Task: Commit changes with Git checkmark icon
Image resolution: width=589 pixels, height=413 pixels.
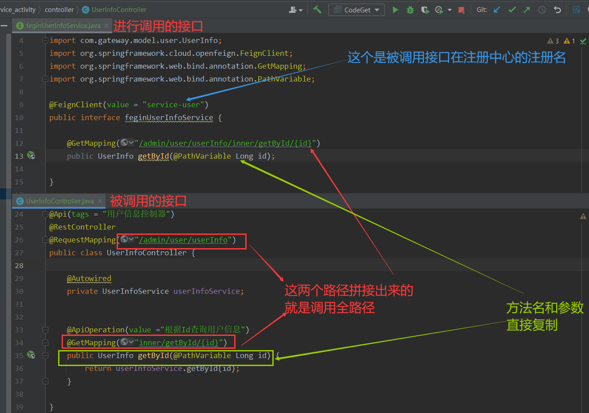Action: pyautogui.click(x=512, y=10)
